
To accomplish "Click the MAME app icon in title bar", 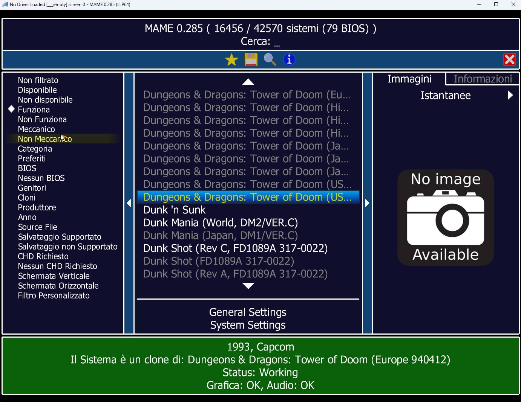I will [5, 5].
